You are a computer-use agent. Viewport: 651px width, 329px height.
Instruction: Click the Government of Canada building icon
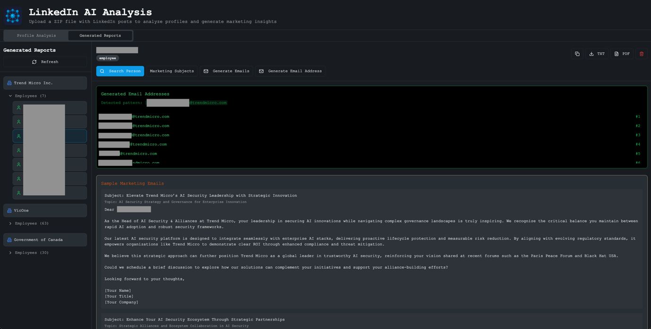click(x=9, y=240)
